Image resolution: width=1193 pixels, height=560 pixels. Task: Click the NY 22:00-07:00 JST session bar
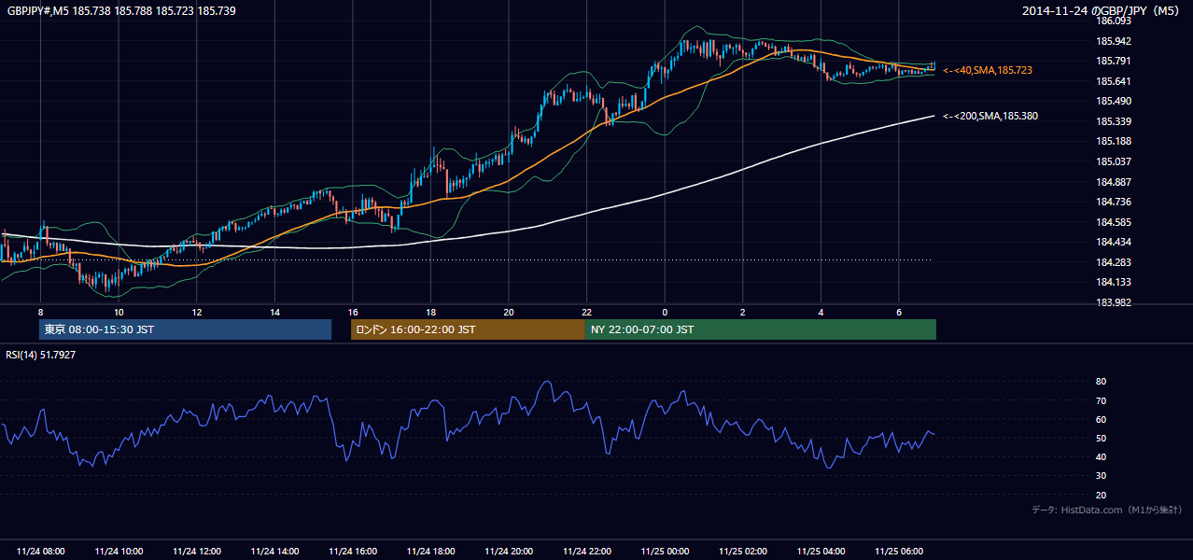[761, 329]
